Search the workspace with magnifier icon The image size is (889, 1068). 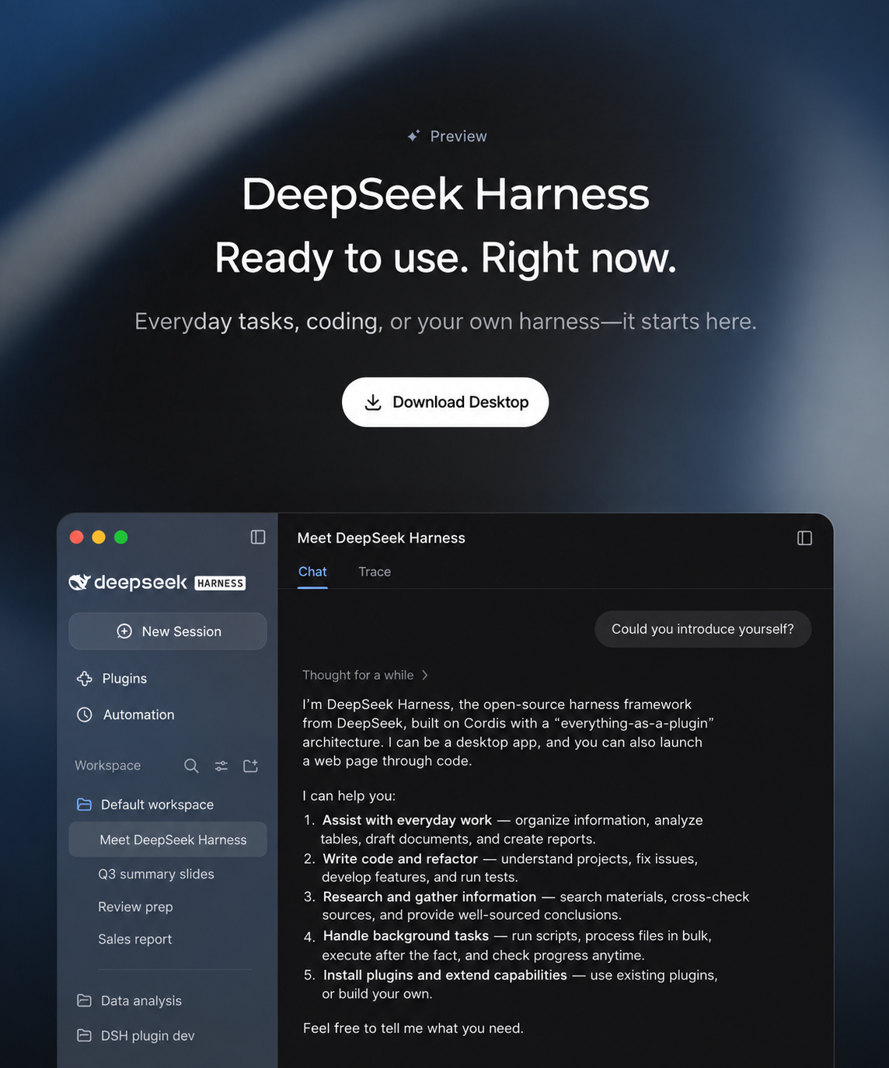click(x=191, y=766)
